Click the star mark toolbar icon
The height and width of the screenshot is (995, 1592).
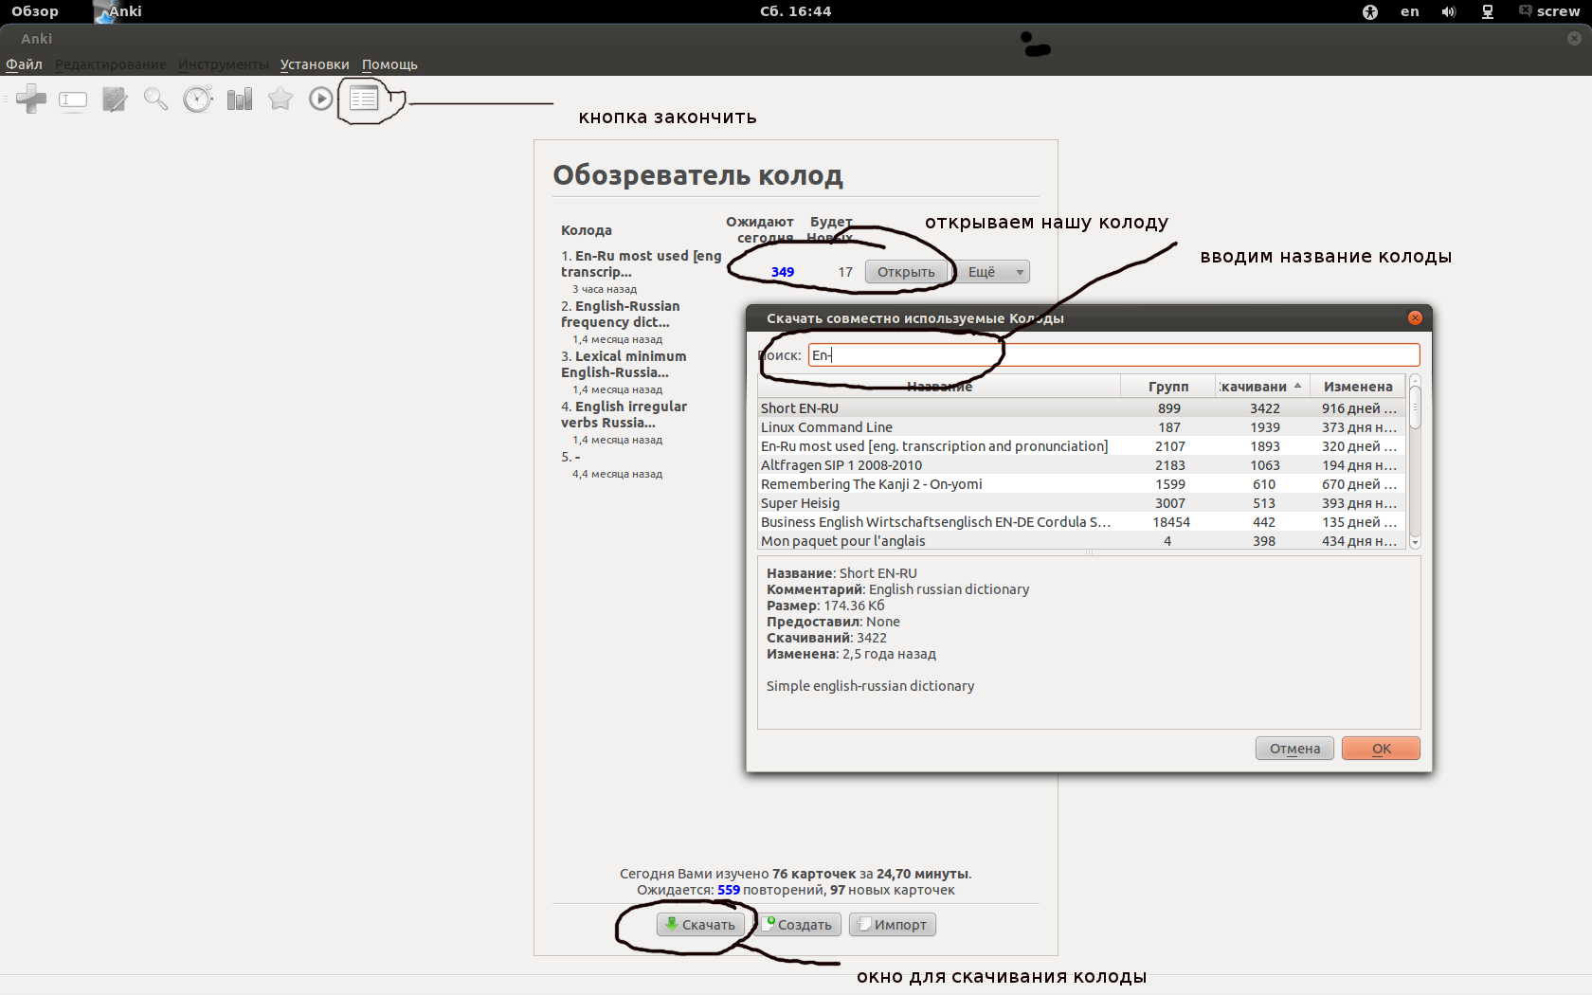(280, 99)
